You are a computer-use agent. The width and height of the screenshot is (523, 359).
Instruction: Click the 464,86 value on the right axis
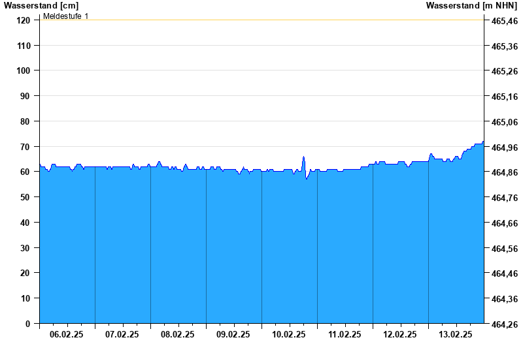coord(503,172)
